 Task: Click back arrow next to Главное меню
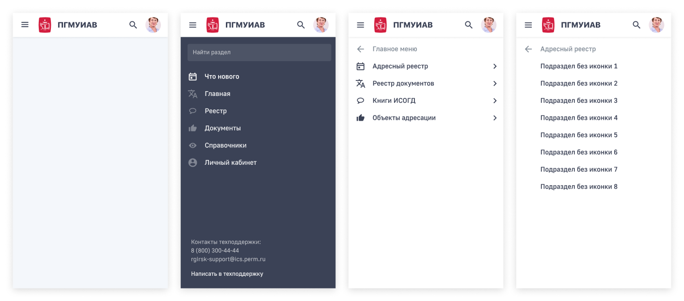tap(360, 49)
